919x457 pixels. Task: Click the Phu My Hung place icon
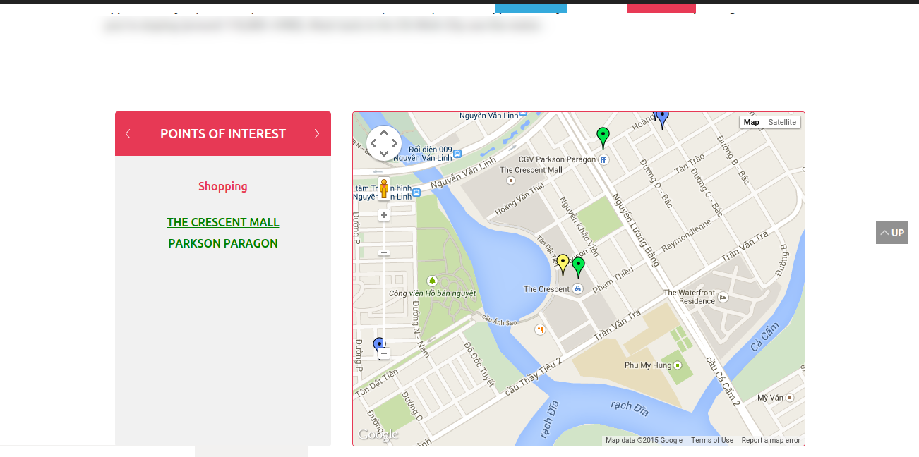pos(678,365)
